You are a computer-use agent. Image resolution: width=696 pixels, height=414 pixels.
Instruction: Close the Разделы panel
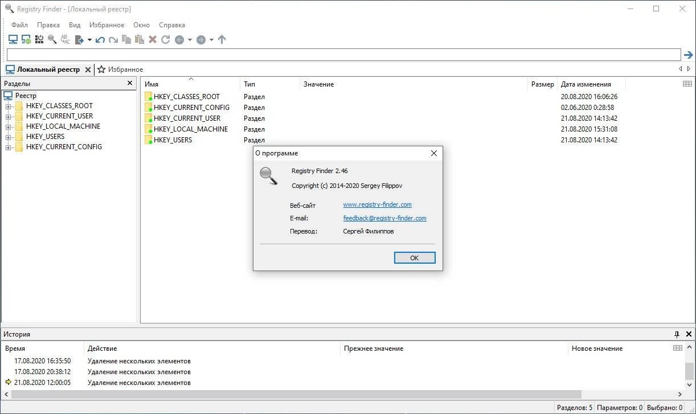(x=130, y=84)
